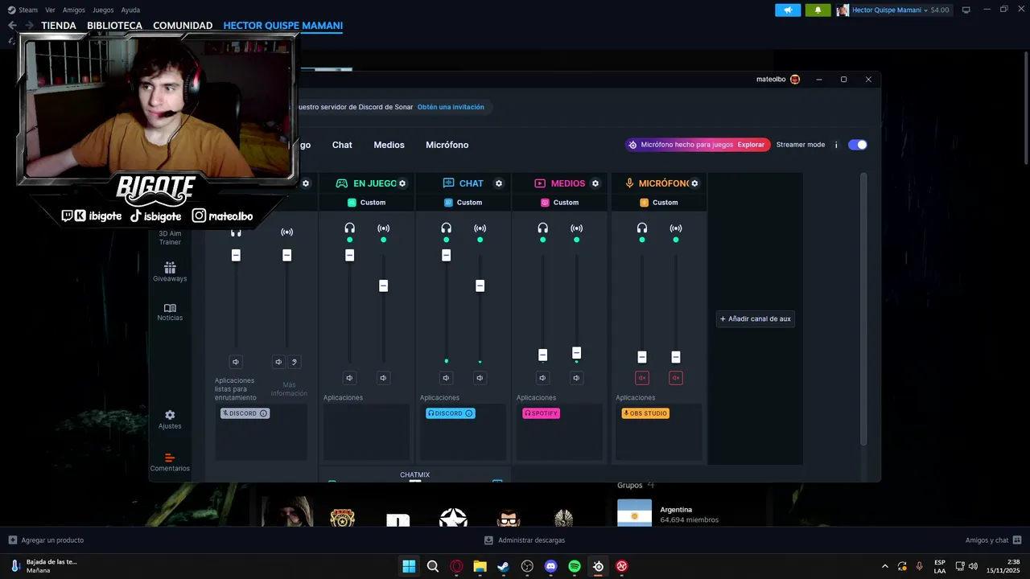The width and height of the screenshot is (1030, 579).
Task: Click the Windows Start button
Action: [409, 566]
